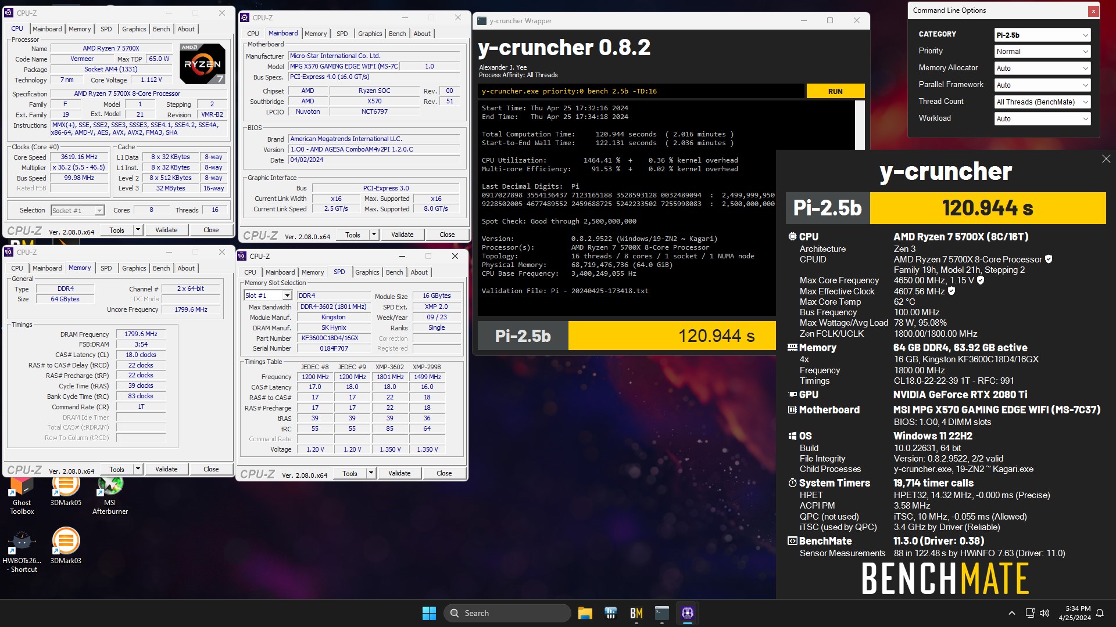Open the 3DMark03 desktop shortcut
The image size is (1116, 627).
tap(66, 546)
